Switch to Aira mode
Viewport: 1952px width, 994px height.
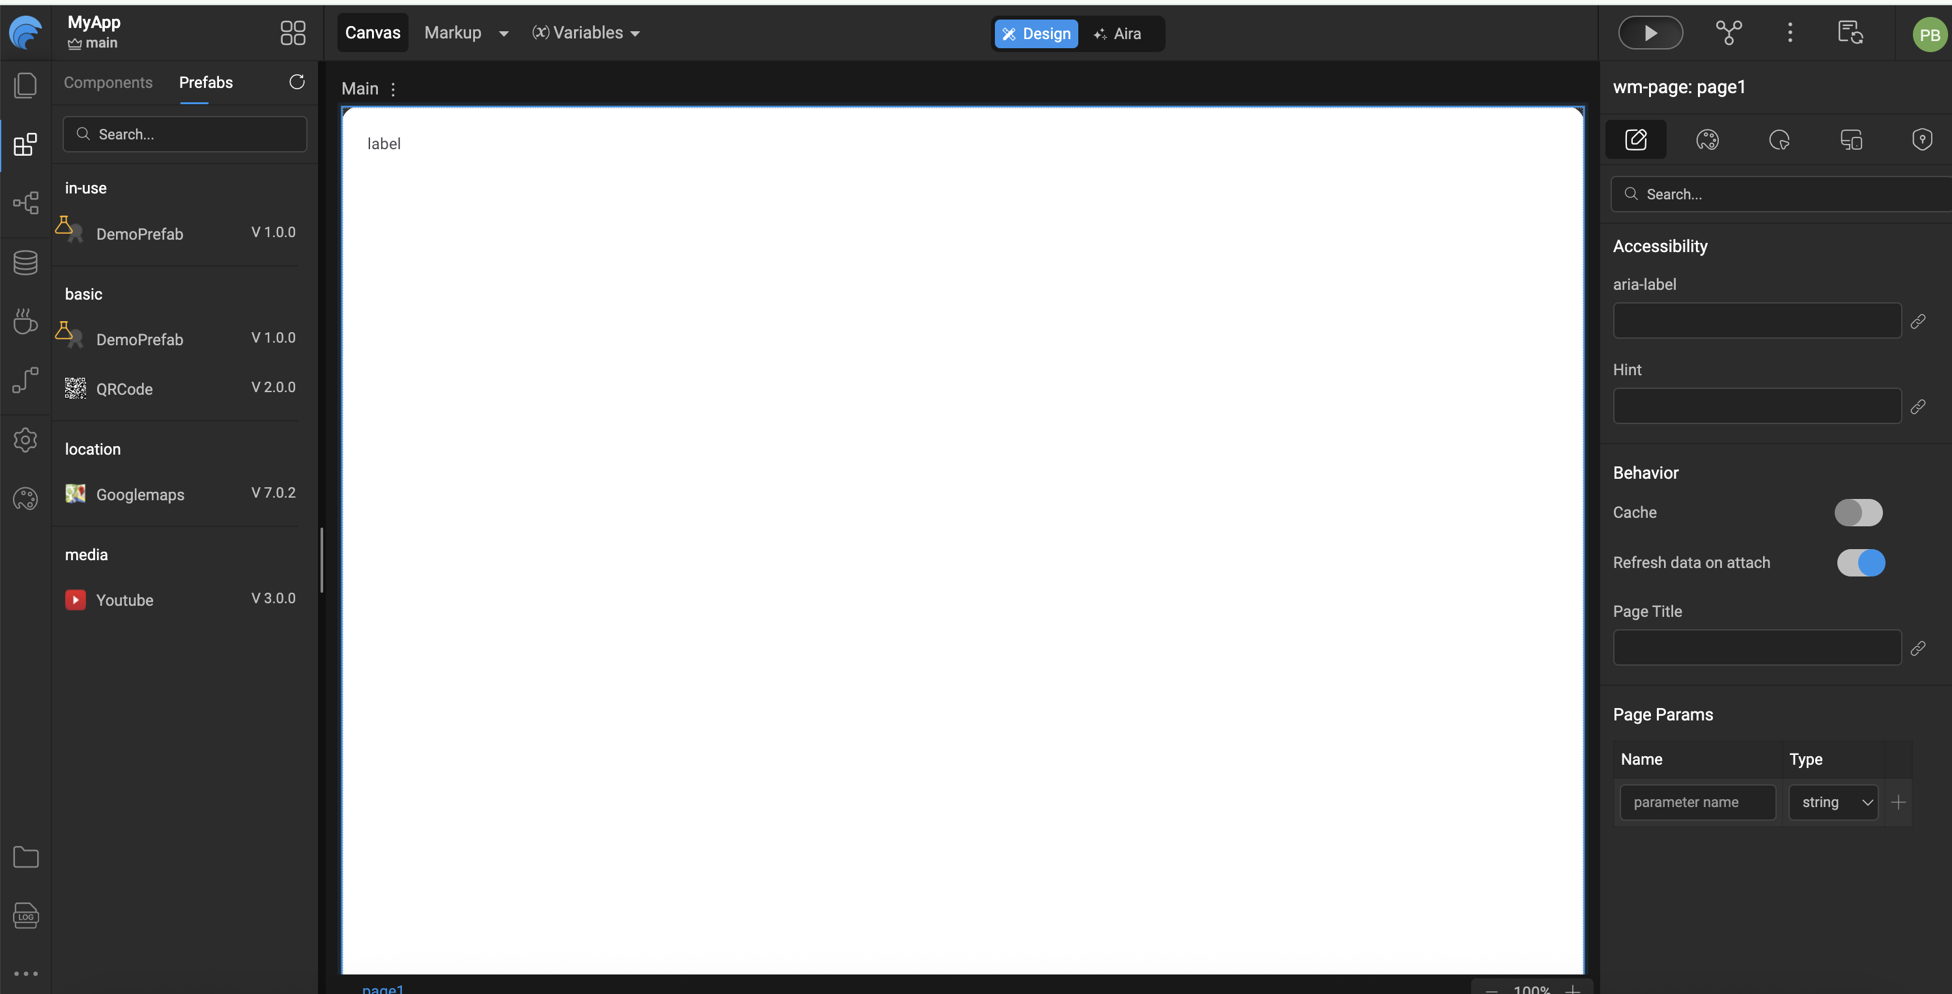pyautogui.click(x=1117, y=34)
